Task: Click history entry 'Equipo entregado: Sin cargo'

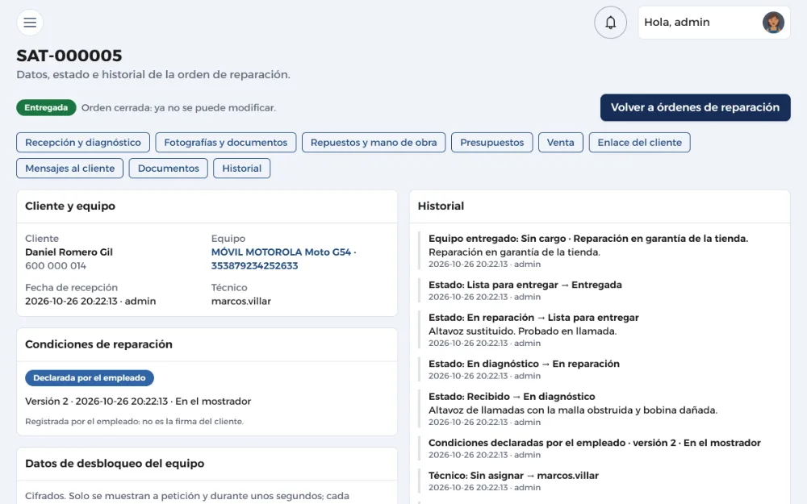Action: pos(588,239)
